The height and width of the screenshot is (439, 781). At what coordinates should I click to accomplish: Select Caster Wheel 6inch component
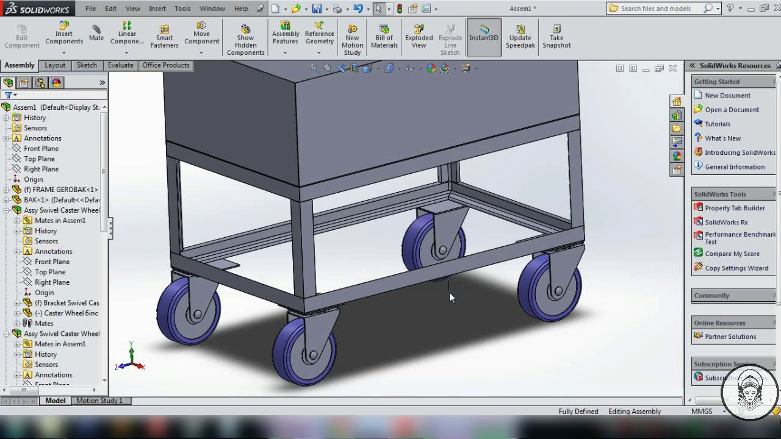coord(67,313)
